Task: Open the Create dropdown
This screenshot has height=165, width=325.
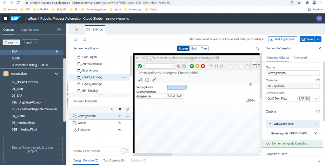Action: point(11,42)
